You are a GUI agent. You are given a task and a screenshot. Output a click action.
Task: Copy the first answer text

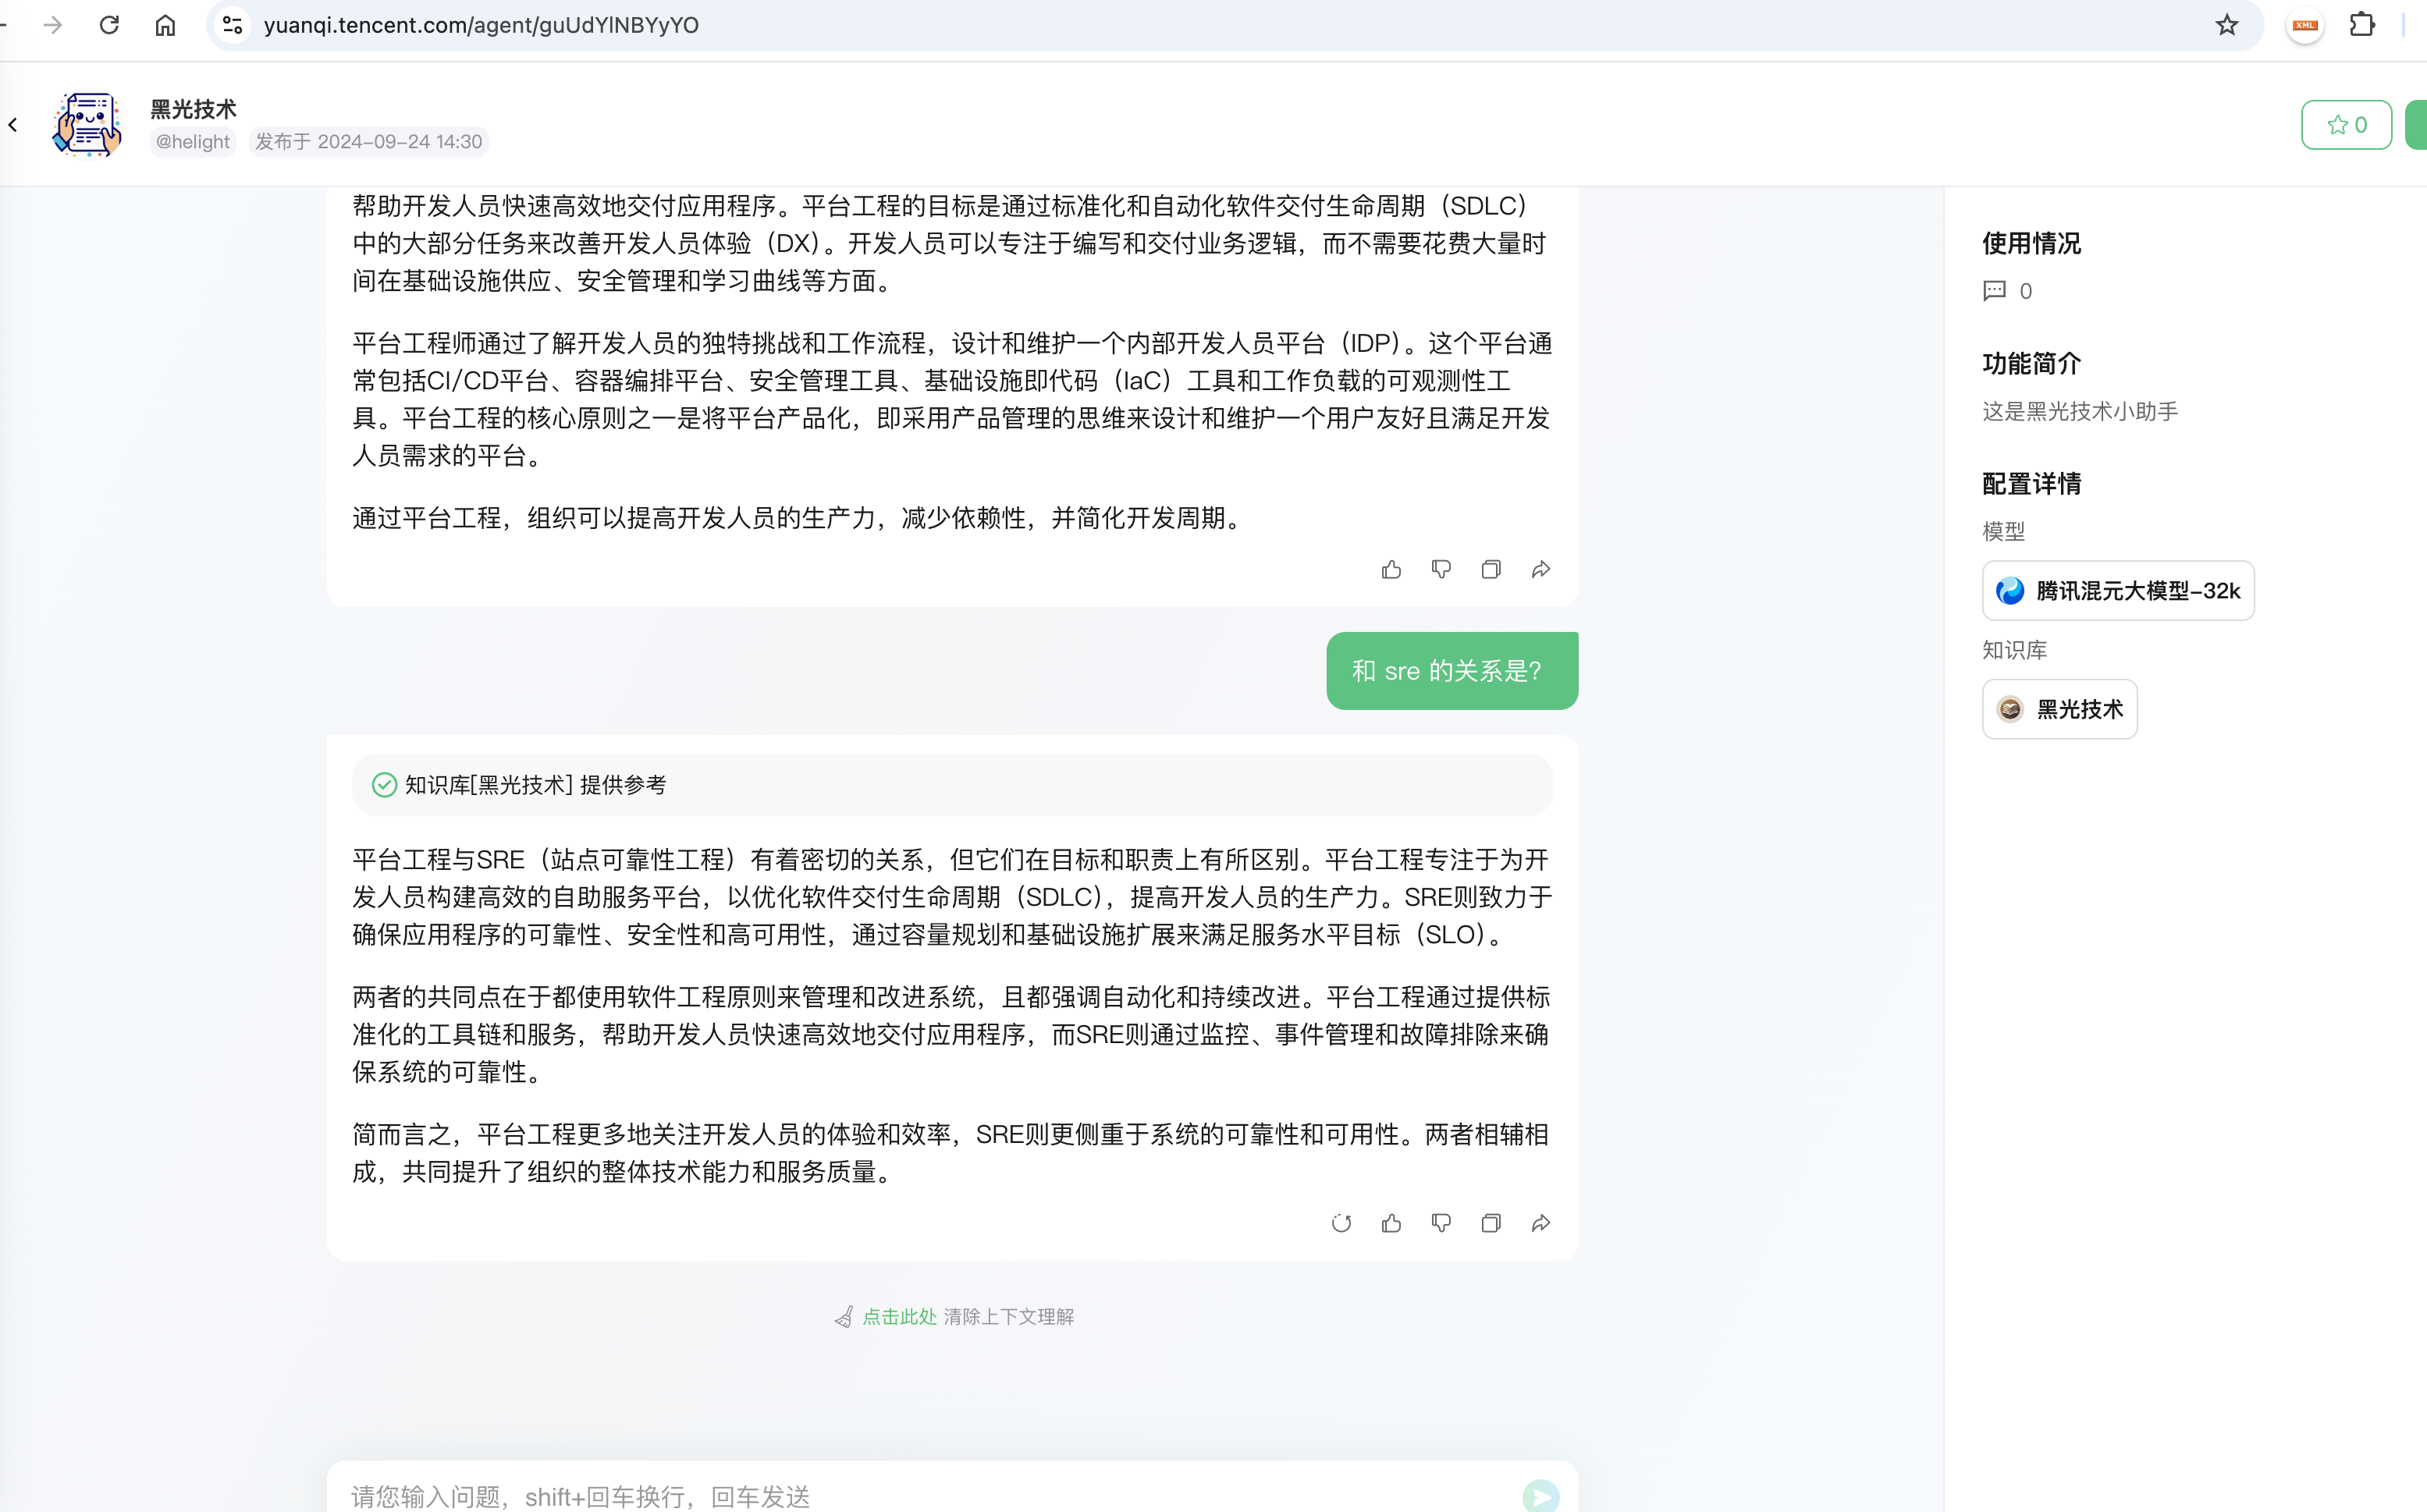tap(1491, 569)
